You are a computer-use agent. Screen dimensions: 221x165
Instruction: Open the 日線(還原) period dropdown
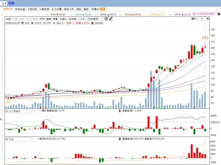point(95,19)
